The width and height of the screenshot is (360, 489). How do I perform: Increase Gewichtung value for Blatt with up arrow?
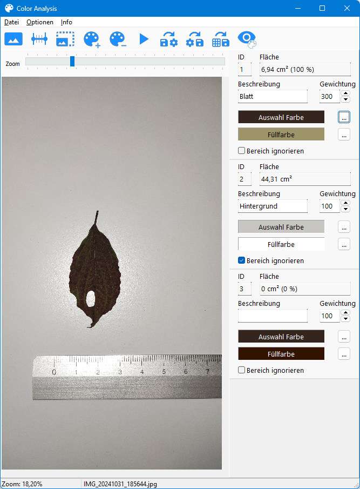click(x=344, y=93)
